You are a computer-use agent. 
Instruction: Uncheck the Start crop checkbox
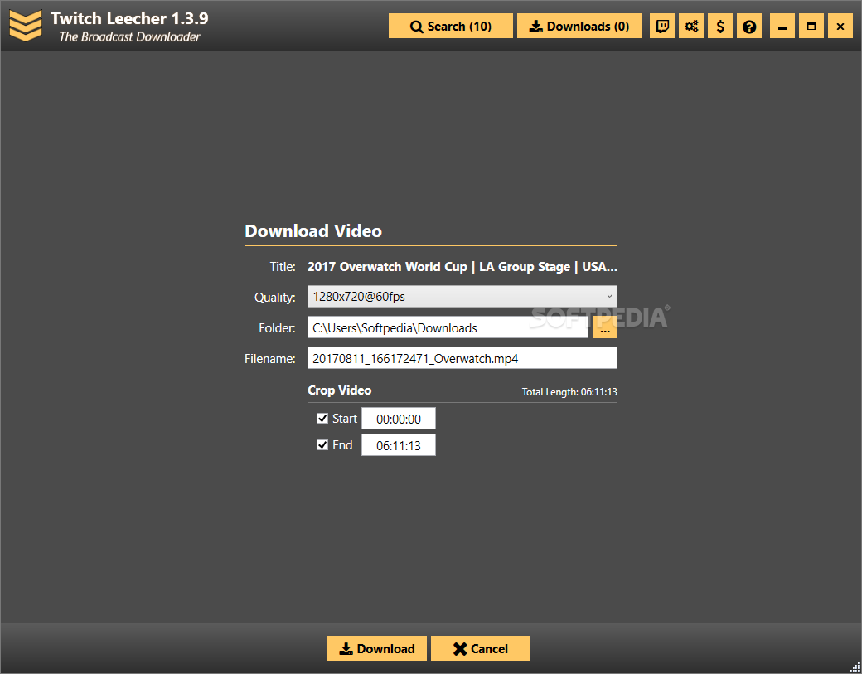(322, 419)
